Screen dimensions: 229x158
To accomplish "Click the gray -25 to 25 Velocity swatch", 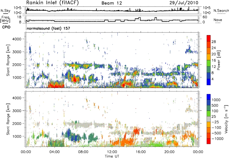I will tap(209, 119).
